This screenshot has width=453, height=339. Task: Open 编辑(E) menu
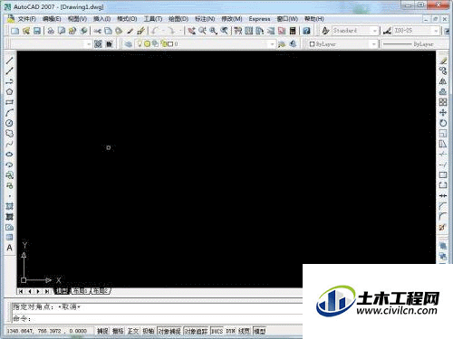52,19
